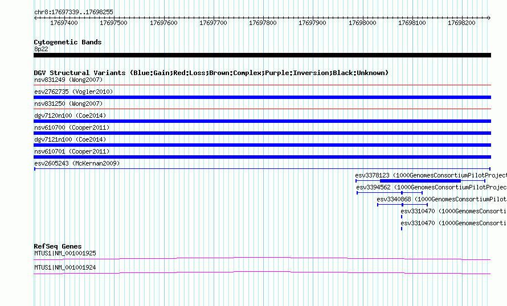Click the 8p22 band label
The width and height of the screenshot is (507, 306).
(x=41, y=49)
